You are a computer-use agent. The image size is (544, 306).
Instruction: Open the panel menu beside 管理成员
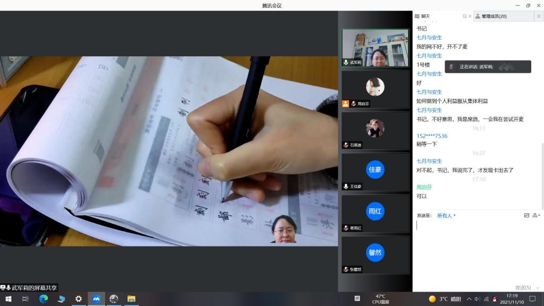click(x=538, y=16)
